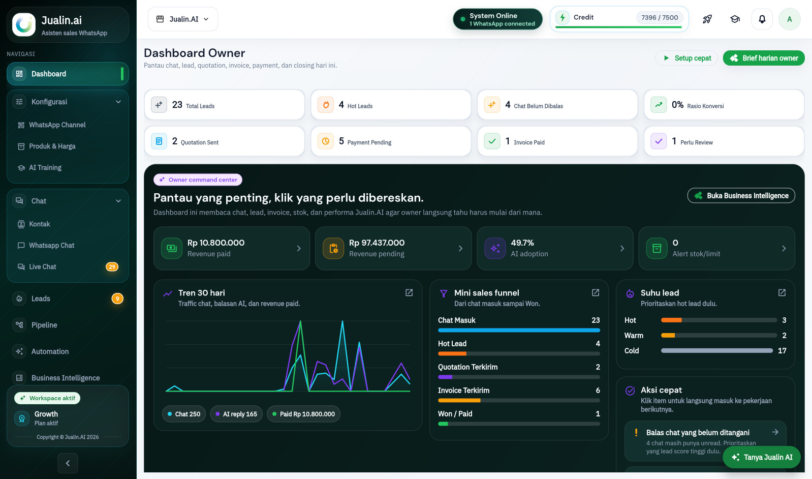Click System Online status pill

click(497, 19)
